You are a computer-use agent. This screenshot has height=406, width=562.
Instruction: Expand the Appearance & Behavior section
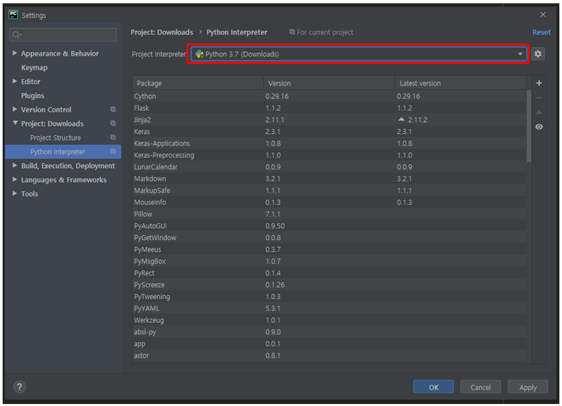coord(15,53)
